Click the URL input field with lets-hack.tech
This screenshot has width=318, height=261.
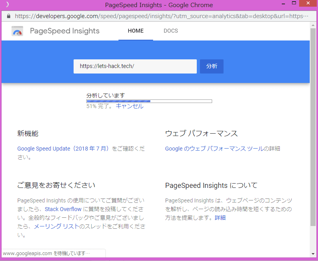coord(135,66)
